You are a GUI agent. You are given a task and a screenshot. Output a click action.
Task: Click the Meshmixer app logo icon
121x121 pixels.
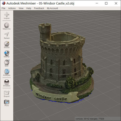pyautogui.click(x=4, y=3)
